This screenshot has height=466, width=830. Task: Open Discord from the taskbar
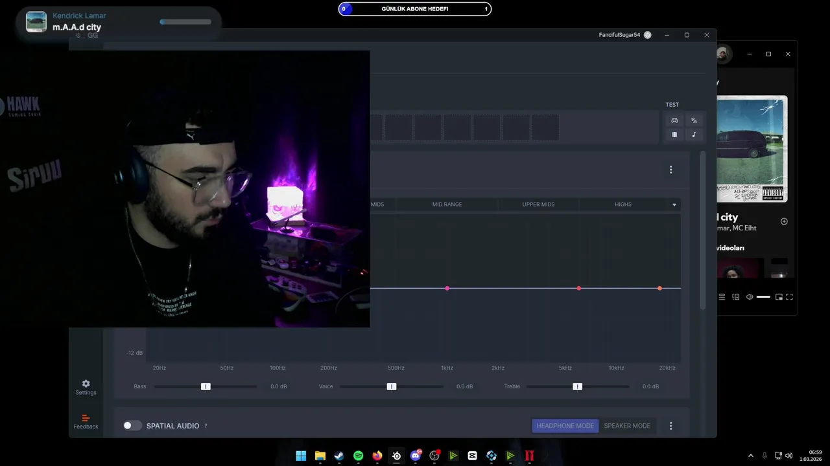tap(416, 456)
